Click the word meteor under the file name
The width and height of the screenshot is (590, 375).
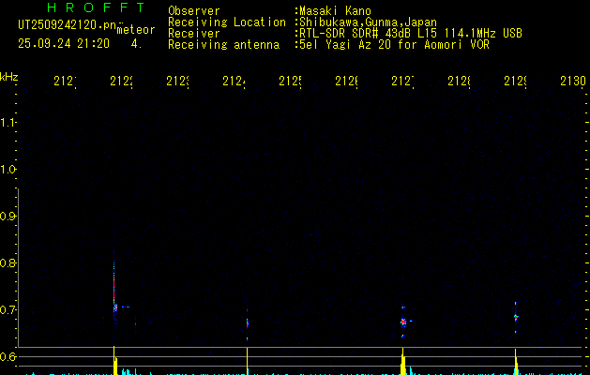(136, 30)
